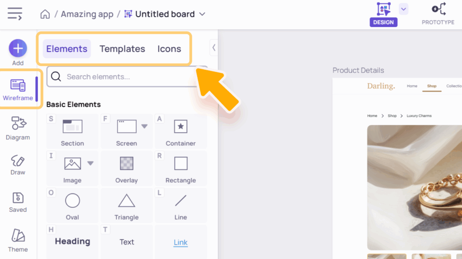Open the Theme panel

coord(18,240)
